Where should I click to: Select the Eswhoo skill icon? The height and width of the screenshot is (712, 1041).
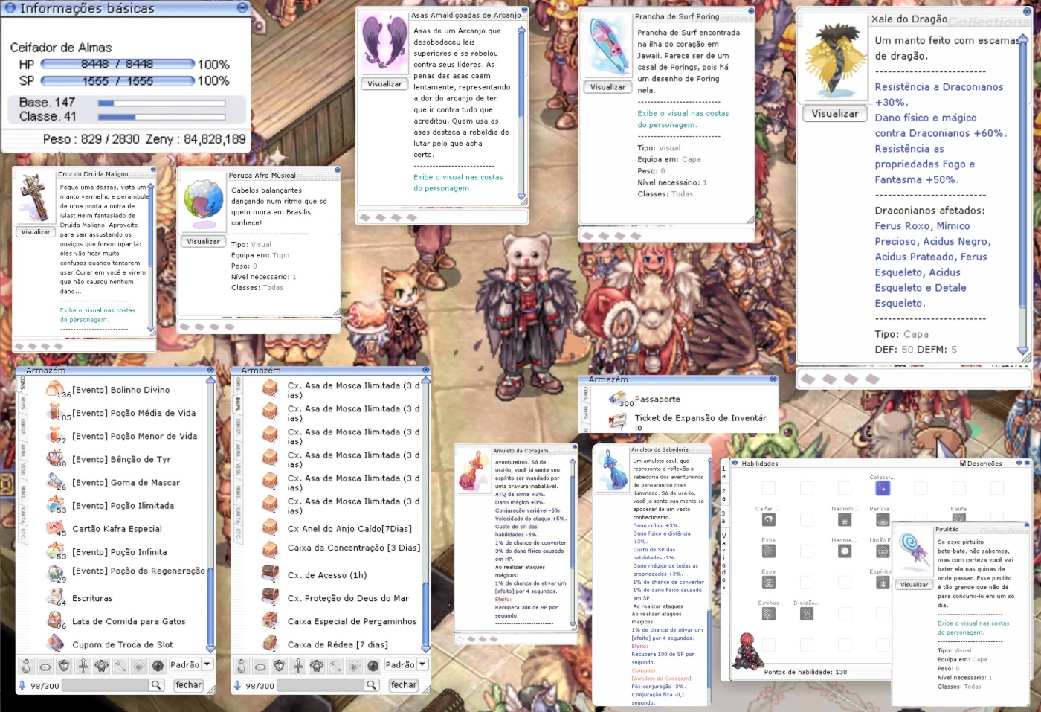tap(769, 614)
